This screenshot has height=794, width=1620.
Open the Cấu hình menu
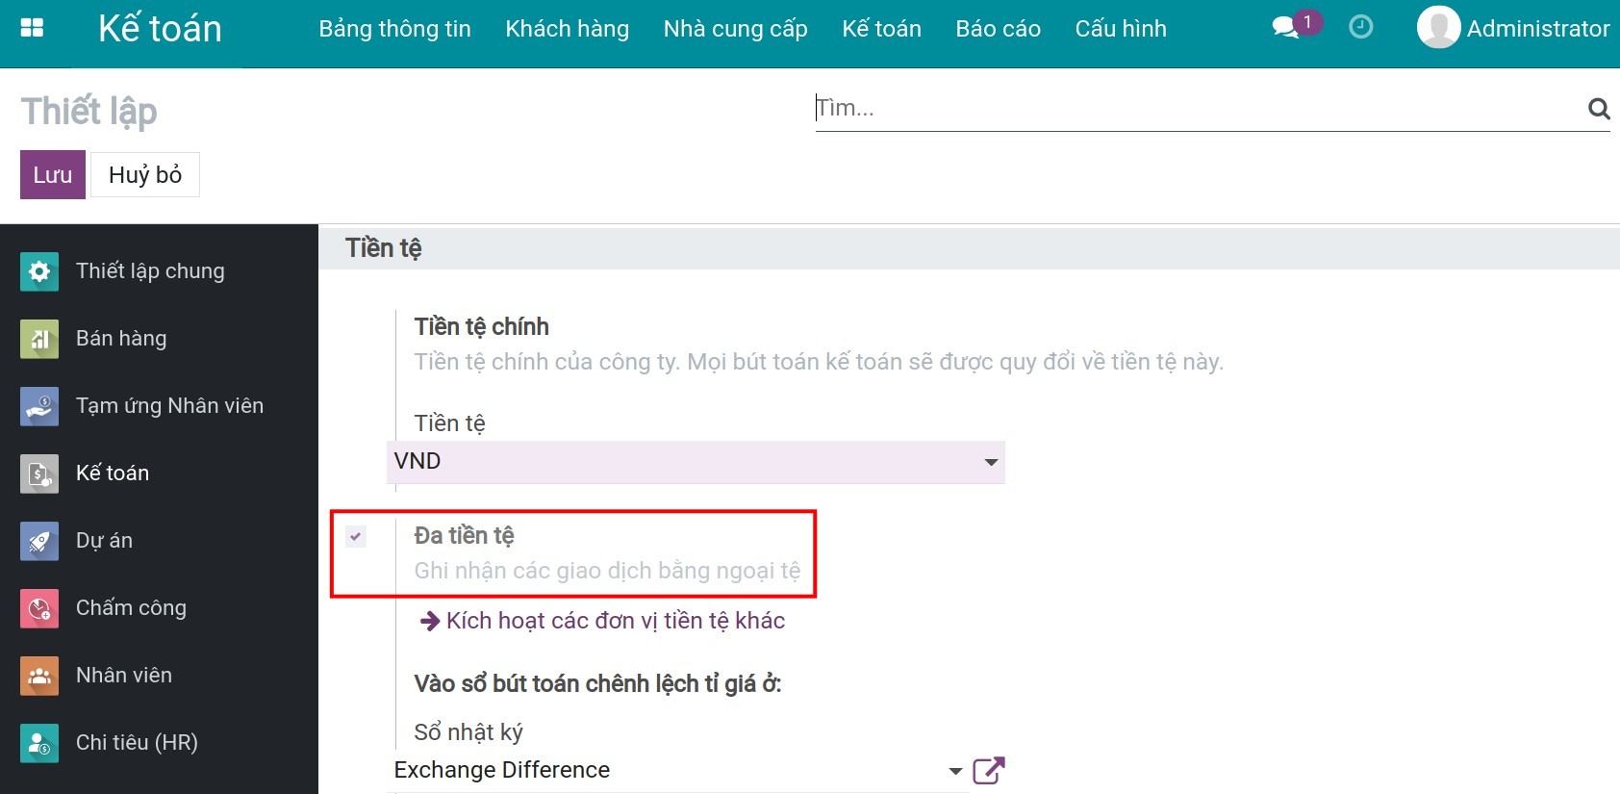(x=1121, y=29)
